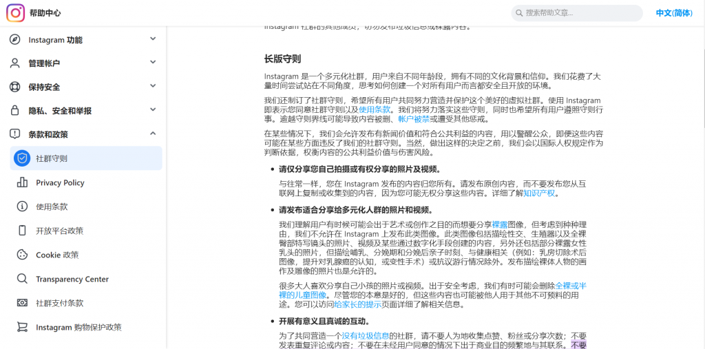705x349 pixels.
Task: Expand the 保持安全 section chevron
Action: click(x=153, y=85)
